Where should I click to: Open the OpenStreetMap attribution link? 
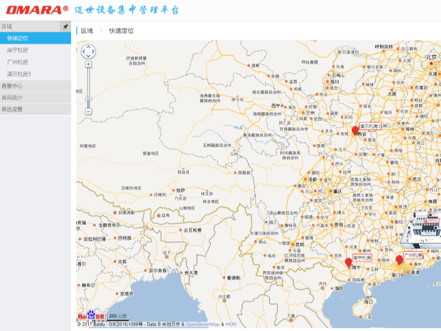click(x=203, y=324)
